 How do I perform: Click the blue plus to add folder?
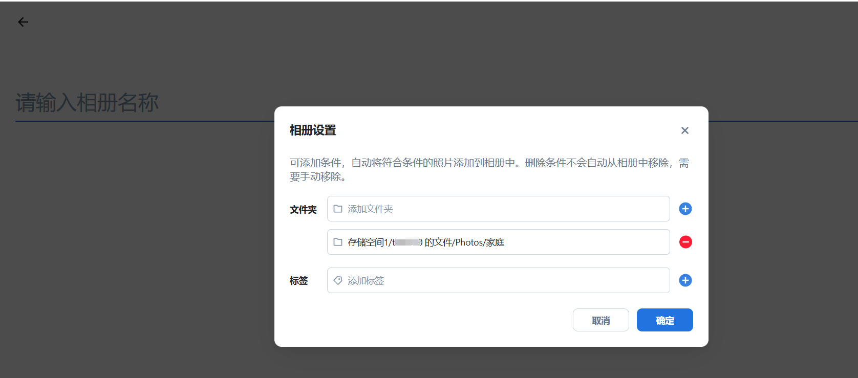coord(685,209)
